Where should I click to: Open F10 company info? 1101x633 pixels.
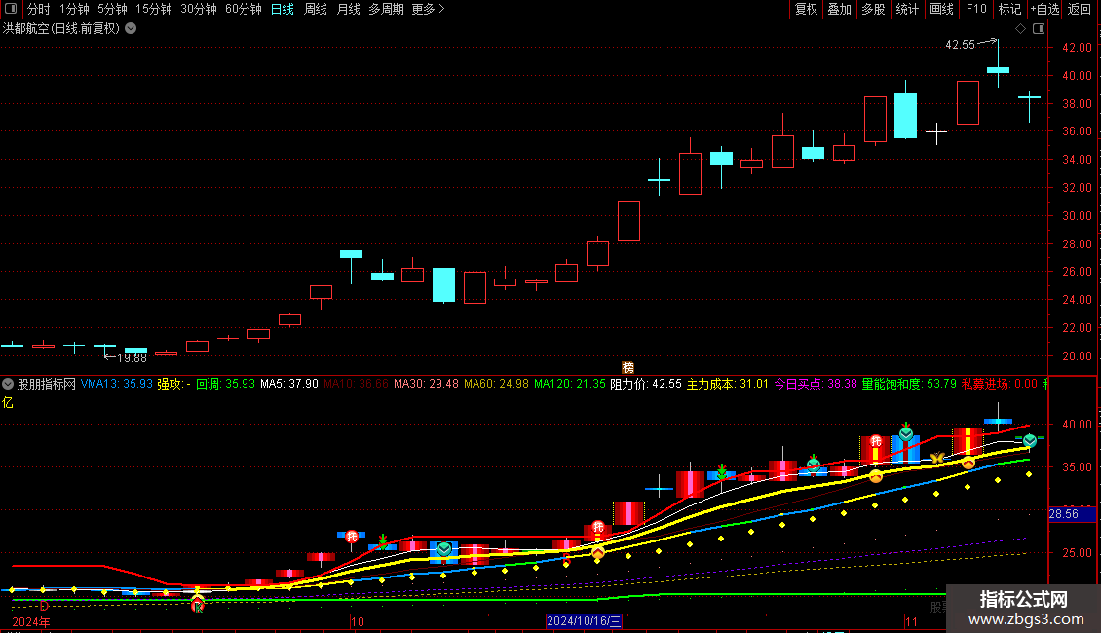976,9
